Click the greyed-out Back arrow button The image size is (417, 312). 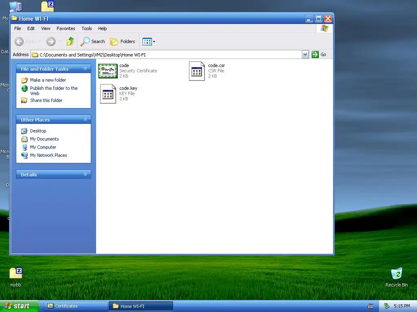[19, 41]
